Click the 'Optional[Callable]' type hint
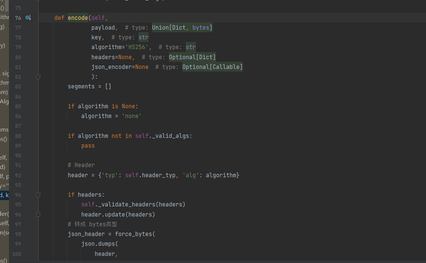This screenshot has width=426, height=263. click(212, 67)
